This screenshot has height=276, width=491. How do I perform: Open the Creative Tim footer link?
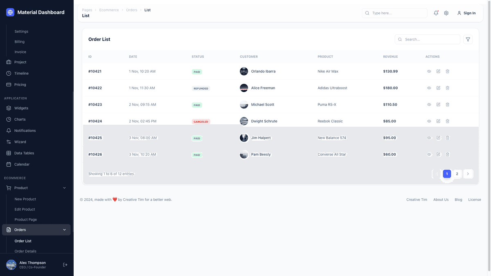417,200
